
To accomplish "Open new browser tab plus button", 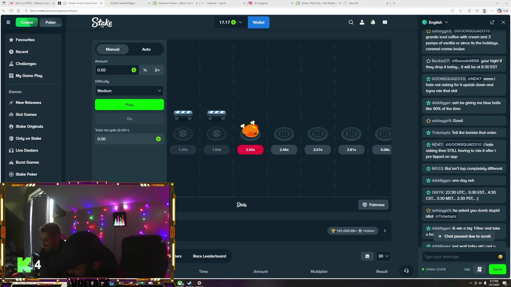I will point(394,3).
